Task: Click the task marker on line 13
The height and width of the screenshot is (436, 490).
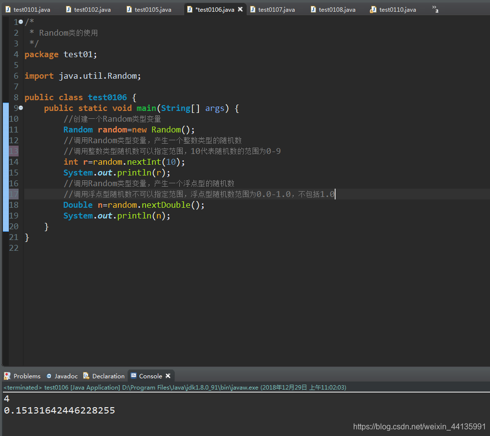Action: pyautogui.click(x=14, y=151)
